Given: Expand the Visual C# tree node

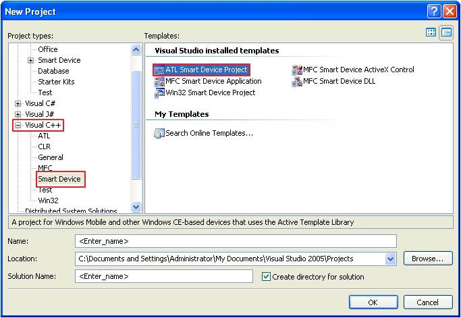Looking at the screenshot, I should click(x=18, y=104).
